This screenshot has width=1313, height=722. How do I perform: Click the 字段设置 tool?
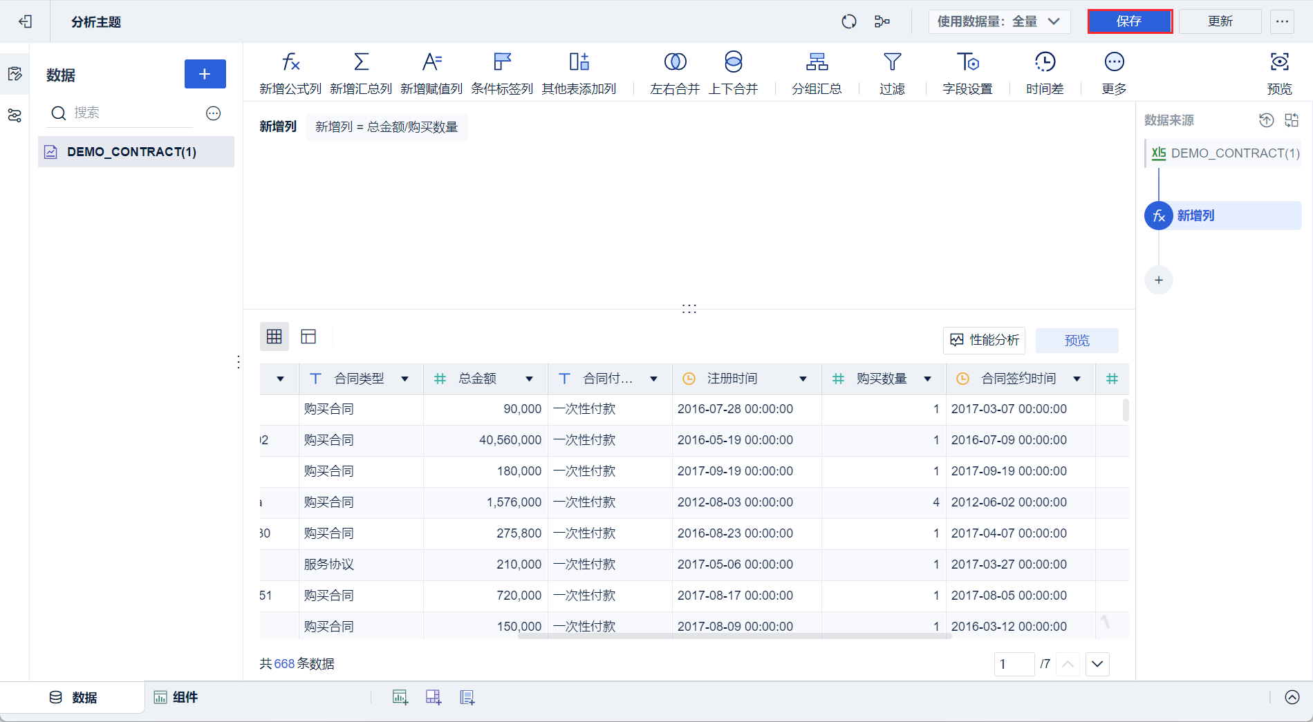[967, 73]
